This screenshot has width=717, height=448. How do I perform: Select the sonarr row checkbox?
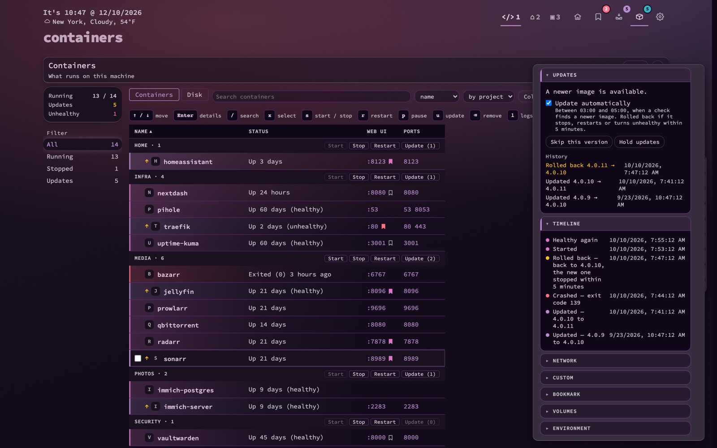coord(138,358)
